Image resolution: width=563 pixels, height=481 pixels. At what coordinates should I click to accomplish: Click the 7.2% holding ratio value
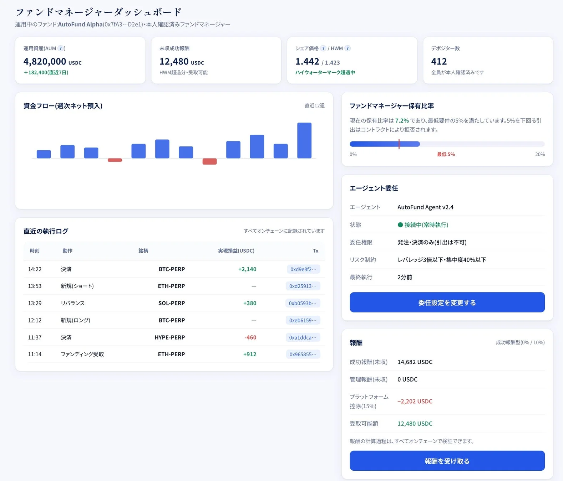coord(402,121)
